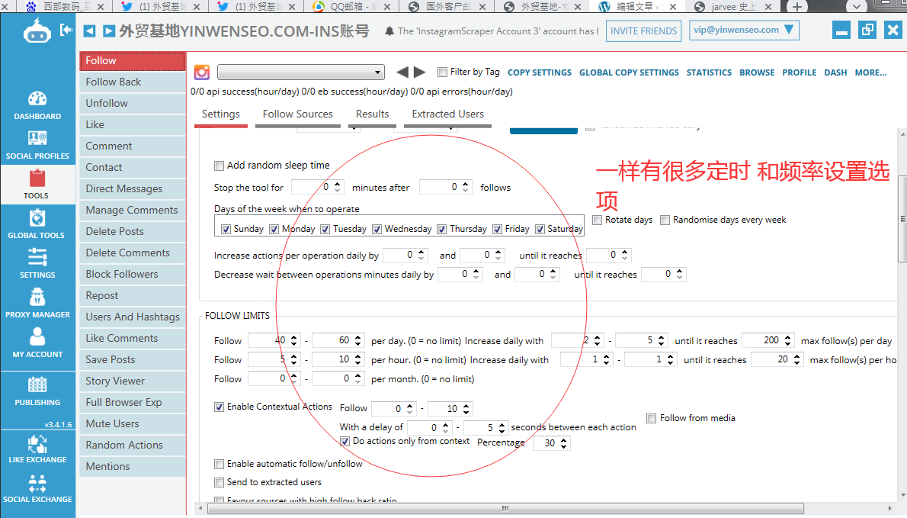Switch to the Follow Sources tab
907x518 pixels.
(x=297, y=114)
